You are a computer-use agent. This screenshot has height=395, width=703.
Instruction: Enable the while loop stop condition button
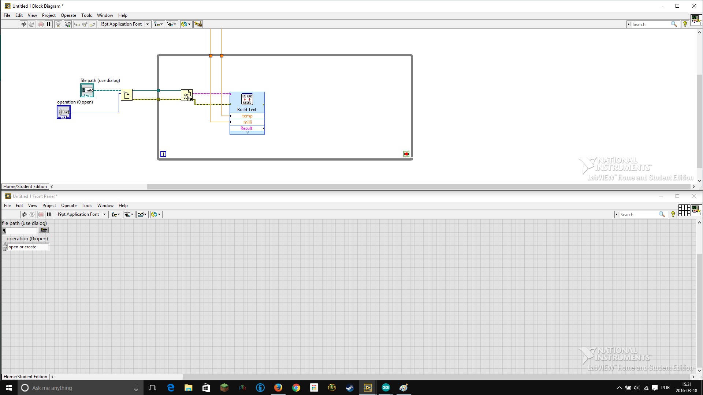tap(406, 153)
